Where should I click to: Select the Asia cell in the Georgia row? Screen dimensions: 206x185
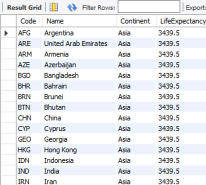(x=136, y=139)
